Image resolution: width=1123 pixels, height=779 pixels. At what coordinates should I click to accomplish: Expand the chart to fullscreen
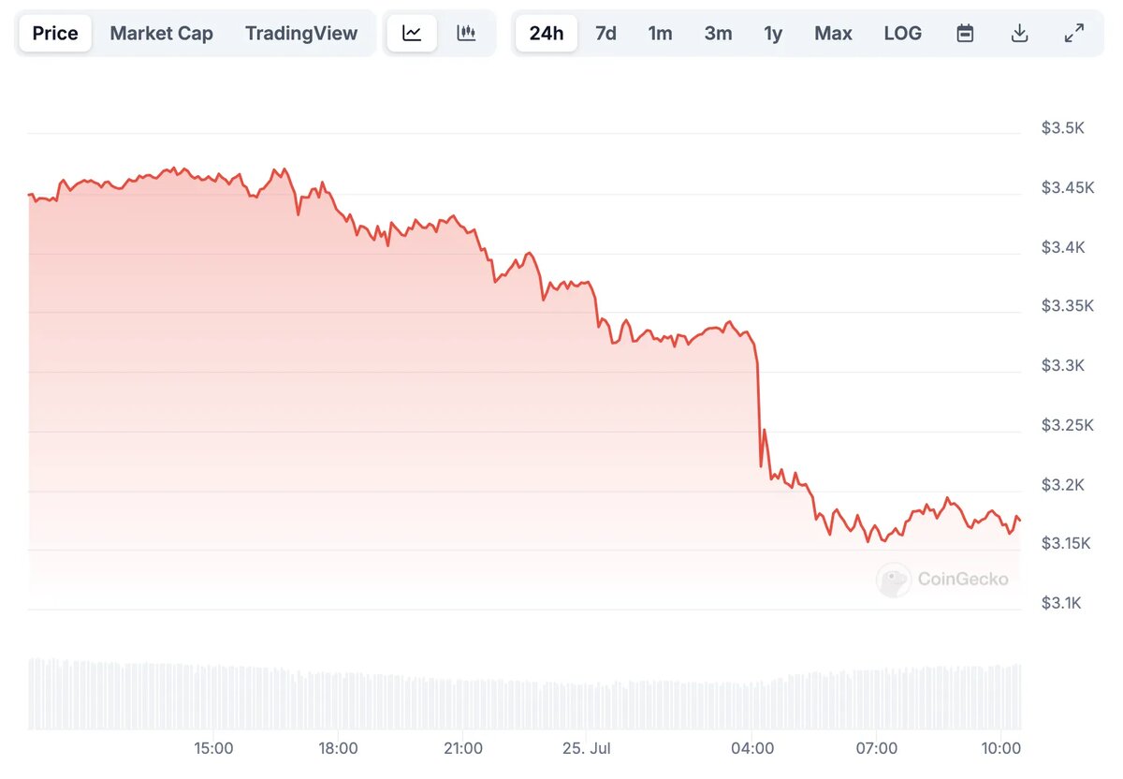[1074, 33]
